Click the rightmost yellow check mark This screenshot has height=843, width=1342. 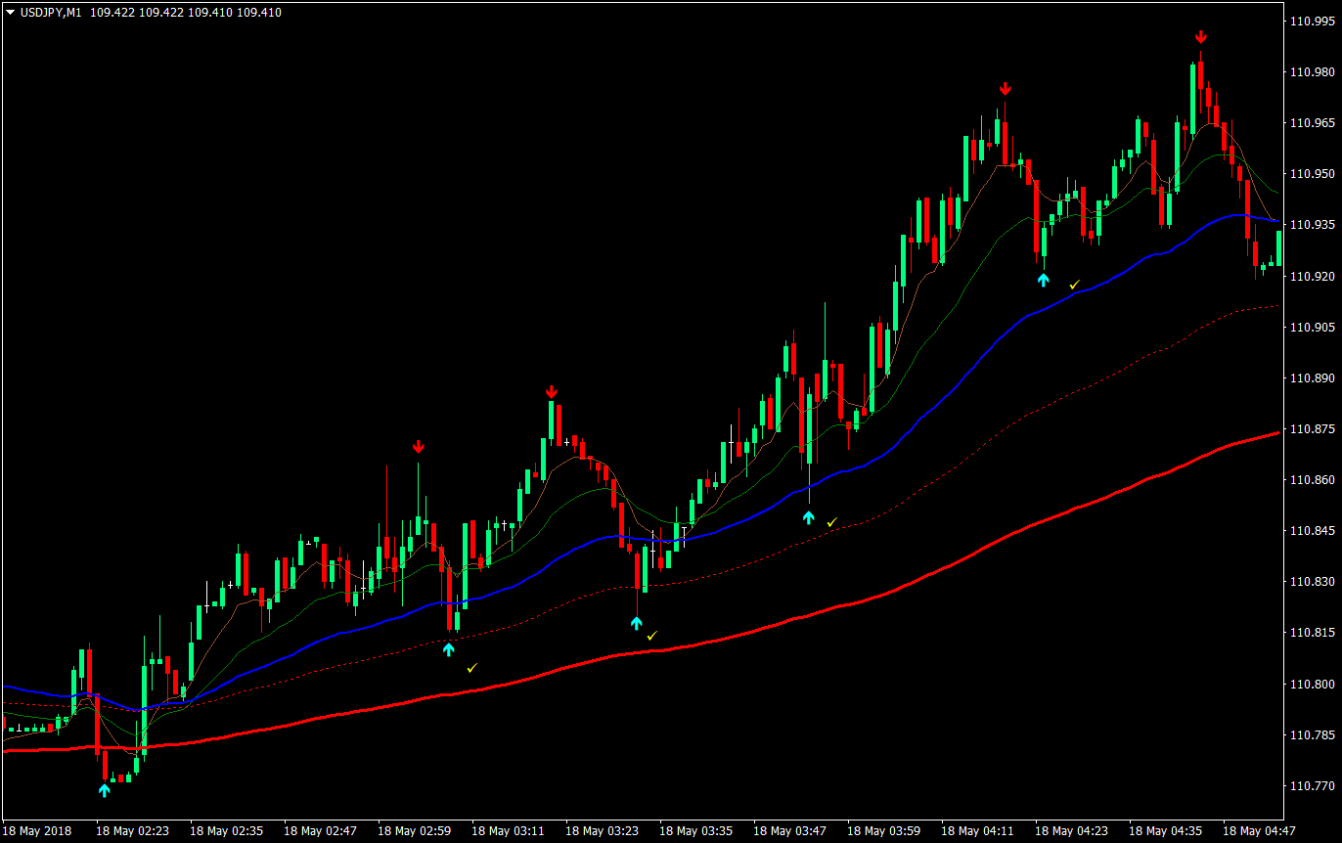(1075, 285)
